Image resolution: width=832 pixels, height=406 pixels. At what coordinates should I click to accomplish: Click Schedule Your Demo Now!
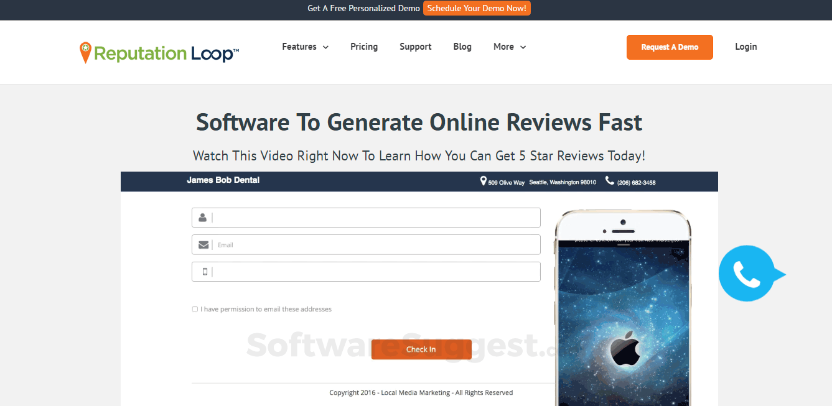coord(477,9)
